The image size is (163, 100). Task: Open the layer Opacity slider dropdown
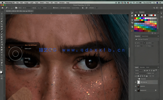click(156, 73)
